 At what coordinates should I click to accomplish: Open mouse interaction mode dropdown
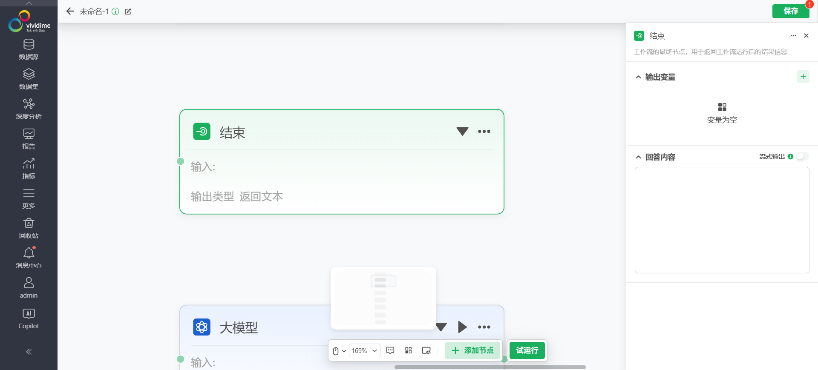click(339, 351)
